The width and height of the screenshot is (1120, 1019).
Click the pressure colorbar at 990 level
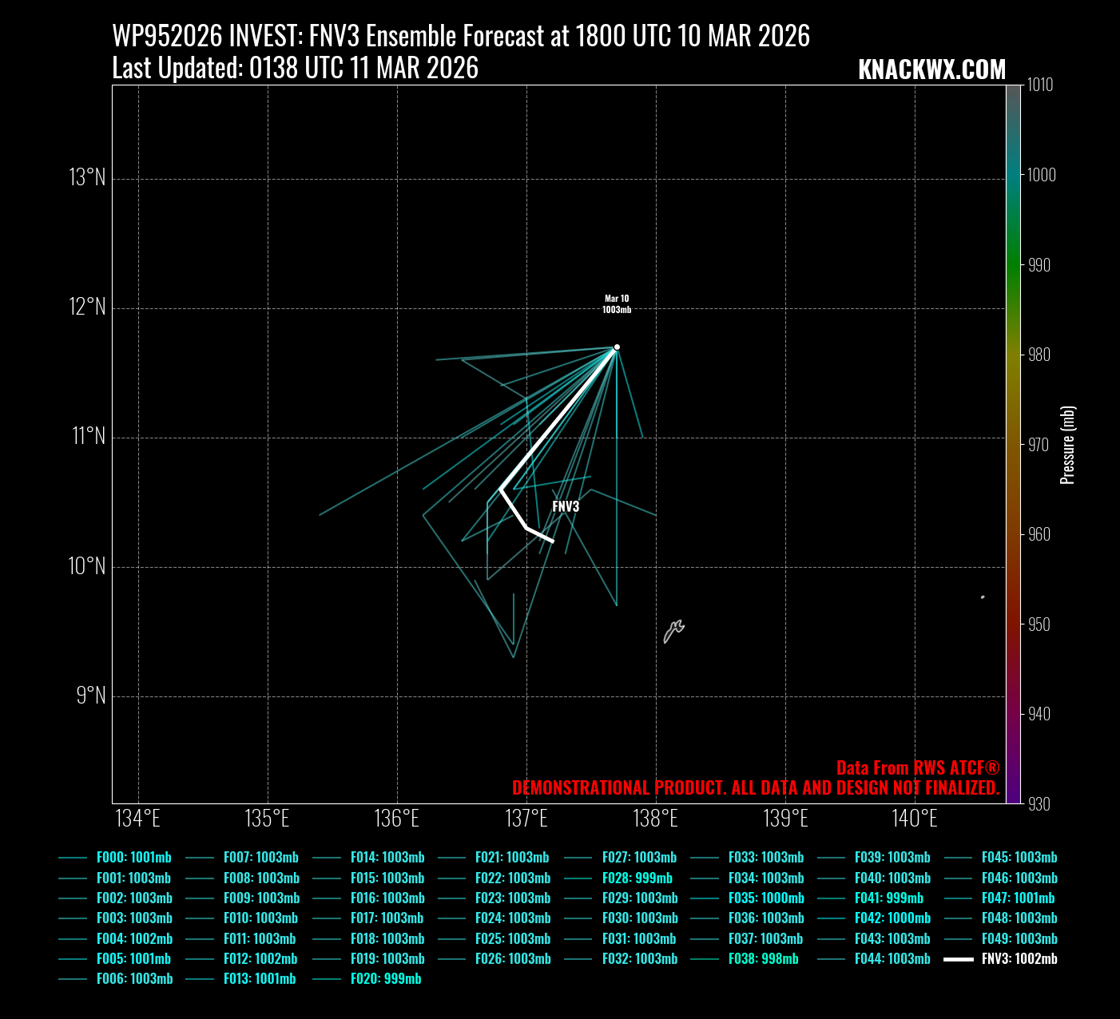point(1013,264)
